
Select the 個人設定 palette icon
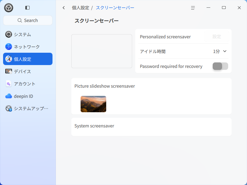tap(9, 59)
